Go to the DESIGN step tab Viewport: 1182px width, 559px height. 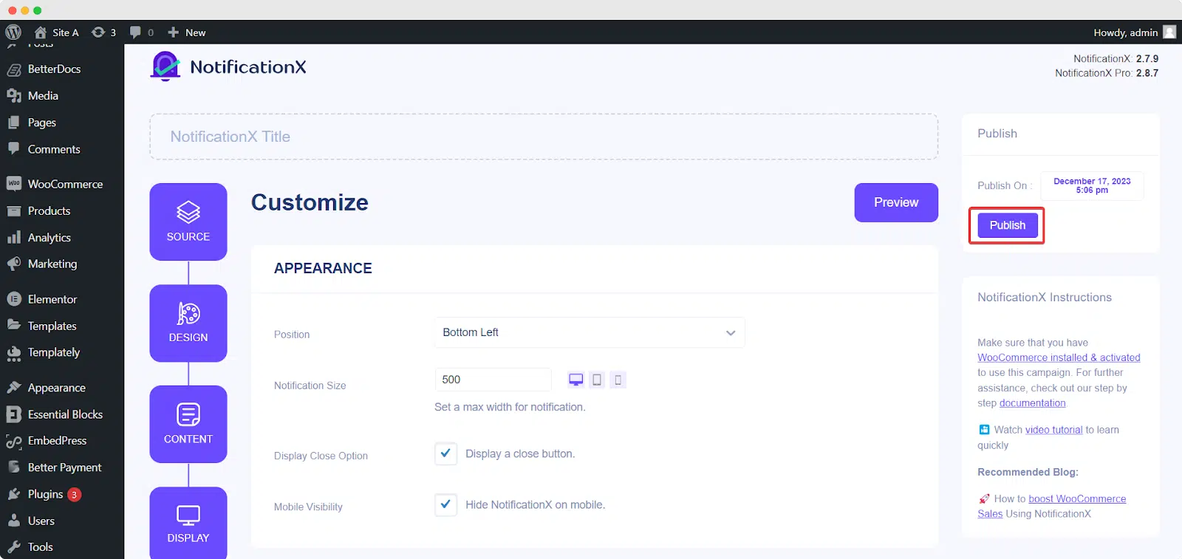(x=188, y=323)
